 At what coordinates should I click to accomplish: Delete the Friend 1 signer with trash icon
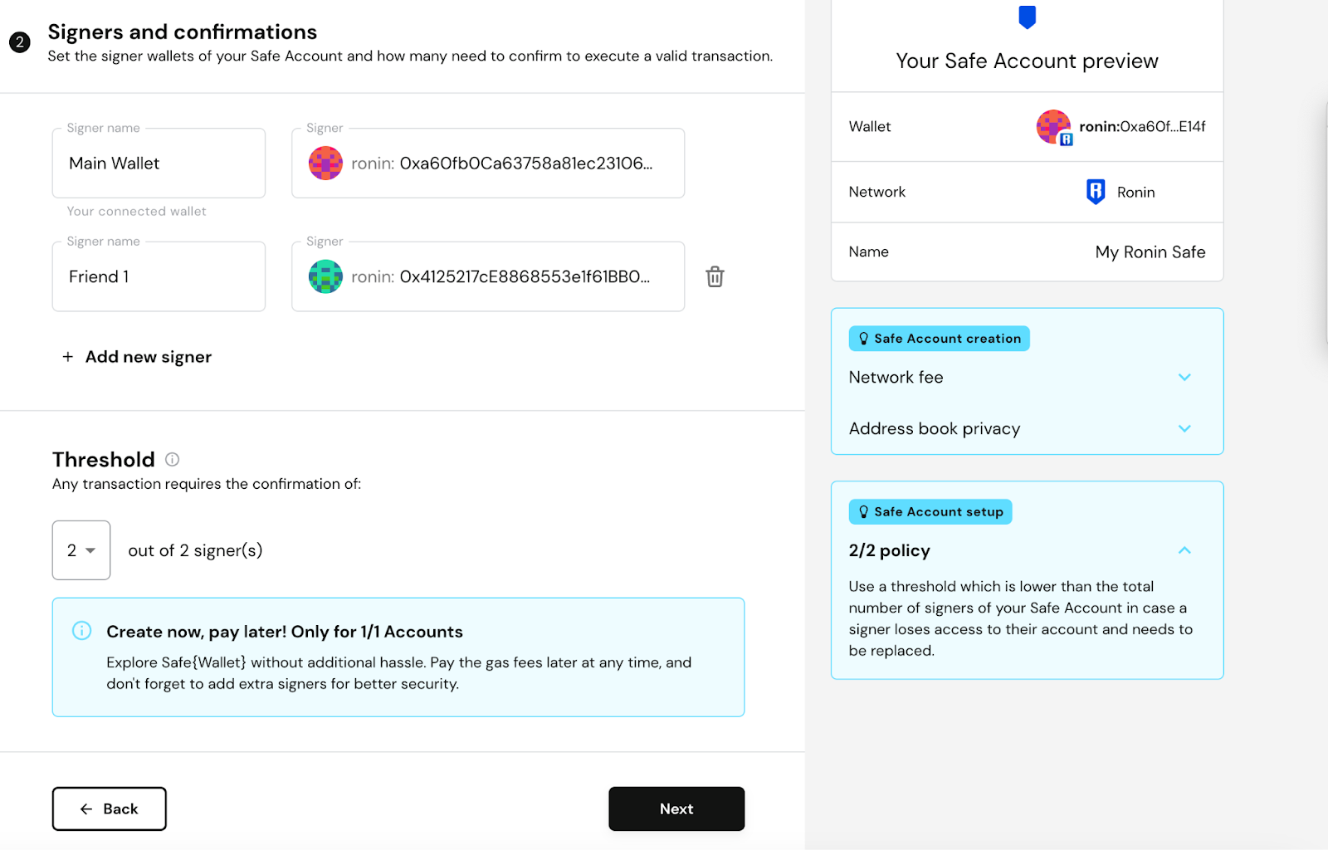(x=715, y=276)
